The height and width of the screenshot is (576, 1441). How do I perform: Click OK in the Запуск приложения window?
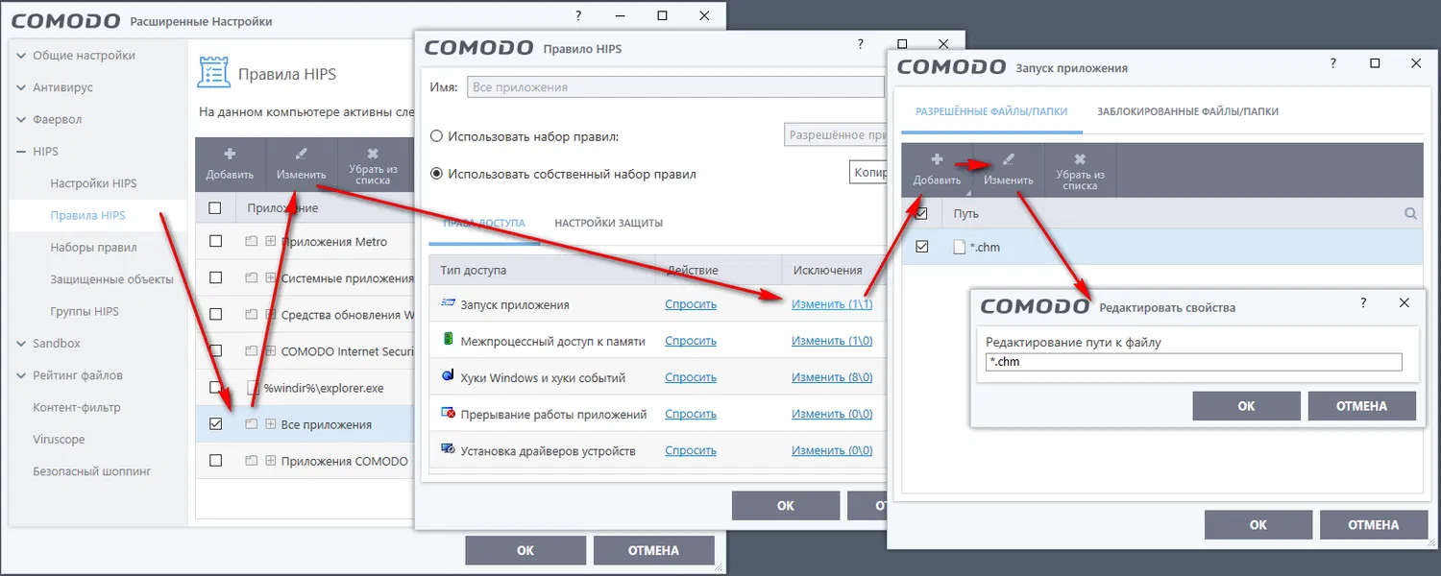point(1258,524)
